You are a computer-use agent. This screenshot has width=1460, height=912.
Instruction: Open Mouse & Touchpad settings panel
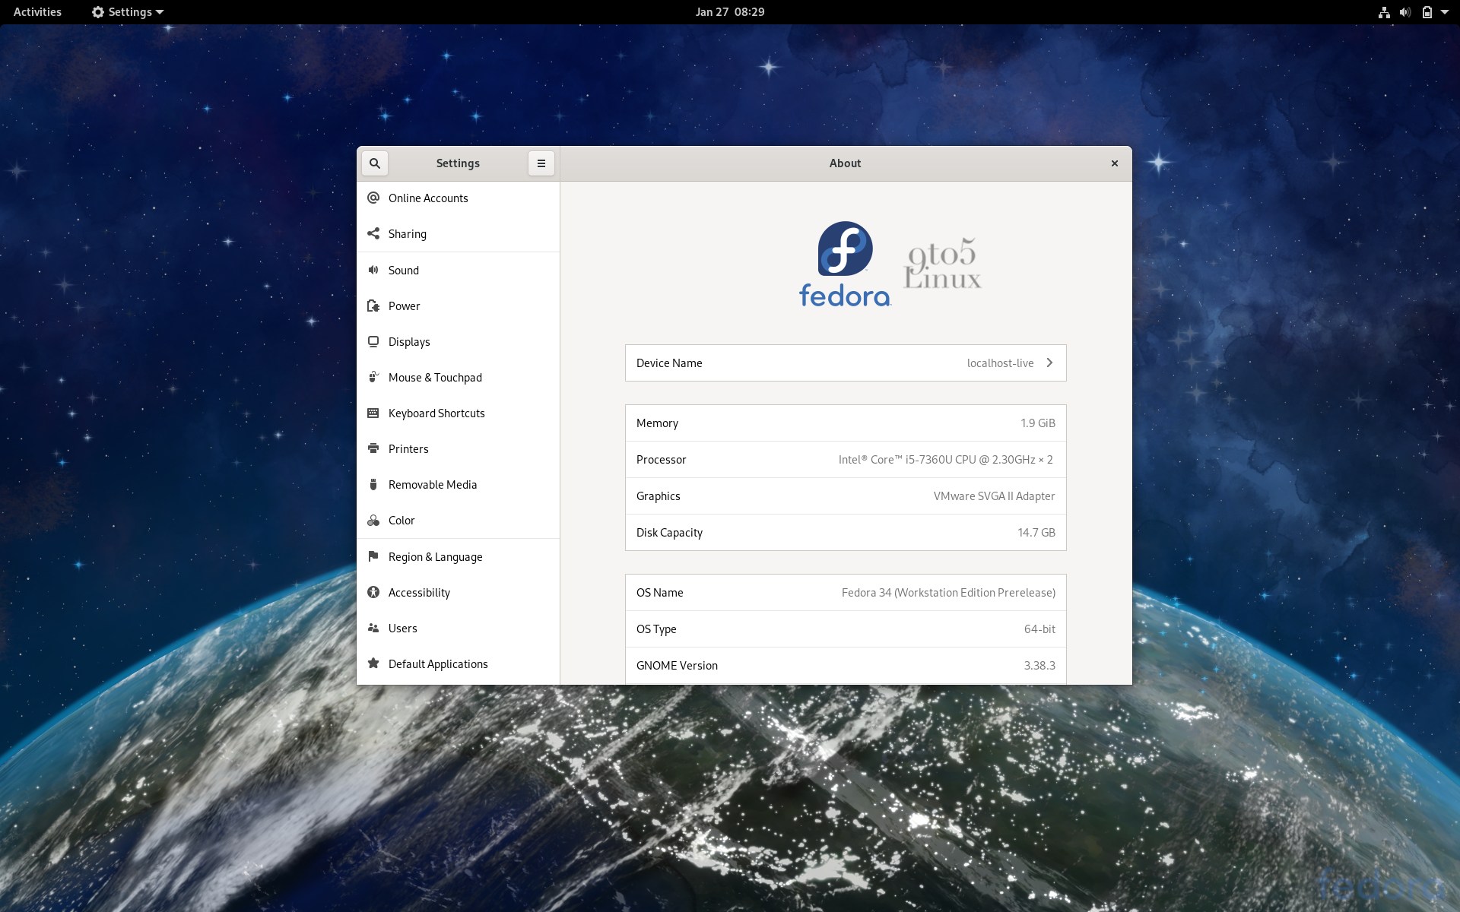point(435,378)
